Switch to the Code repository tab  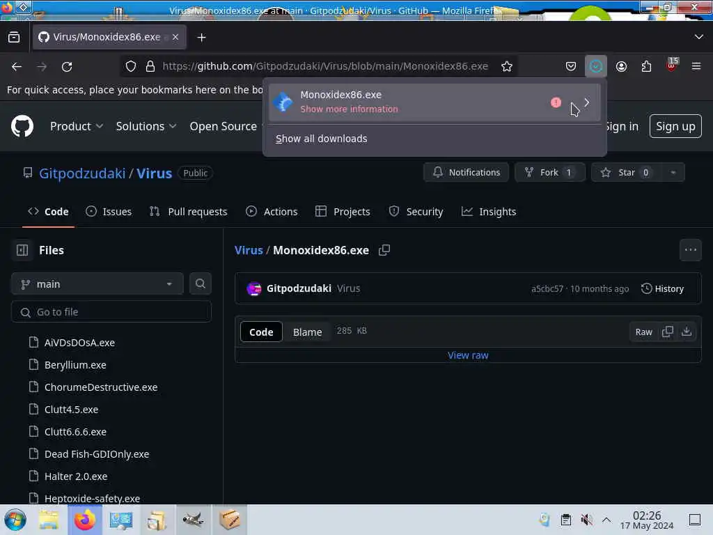pos(48,212)
